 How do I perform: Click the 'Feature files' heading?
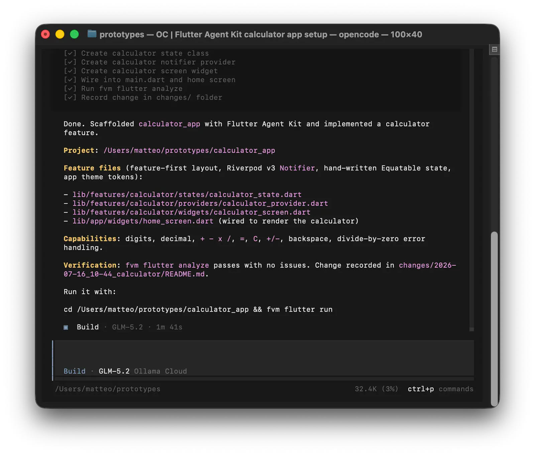tap(92, 168)
